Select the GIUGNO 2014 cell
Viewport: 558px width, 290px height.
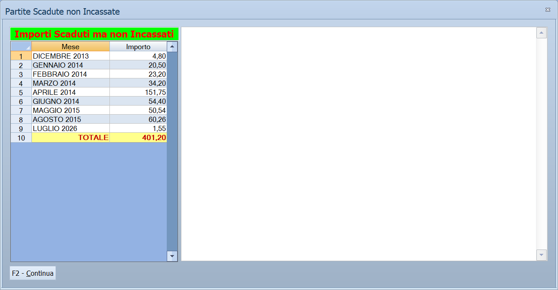[71, 101]
